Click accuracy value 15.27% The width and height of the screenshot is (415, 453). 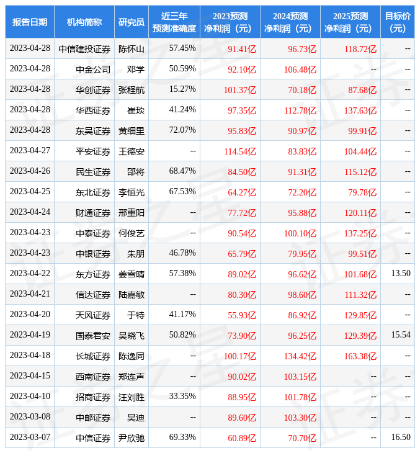182,89
